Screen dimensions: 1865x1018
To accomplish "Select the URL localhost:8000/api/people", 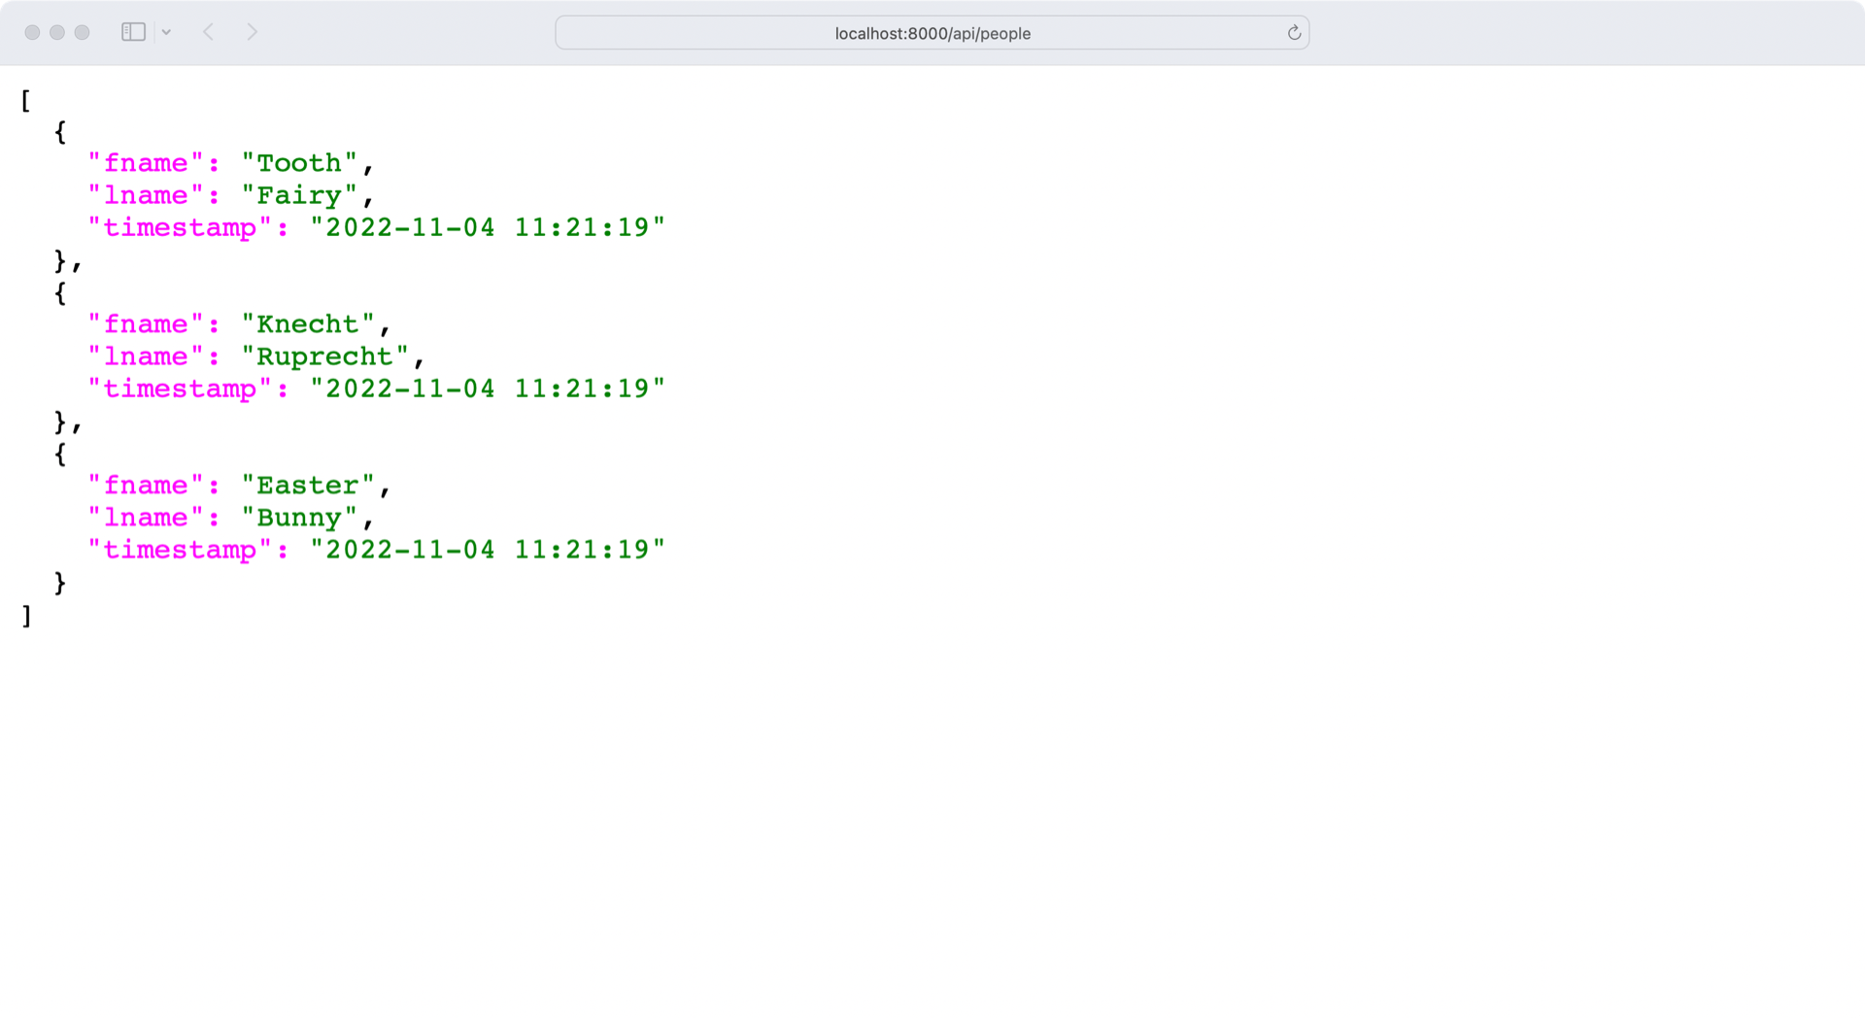I will pyautogui.click(x=931, y=33).
